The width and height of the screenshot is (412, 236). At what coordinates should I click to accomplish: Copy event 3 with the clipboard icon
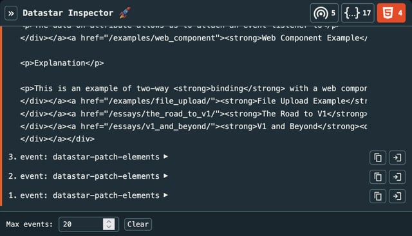(x=378, y=158)
